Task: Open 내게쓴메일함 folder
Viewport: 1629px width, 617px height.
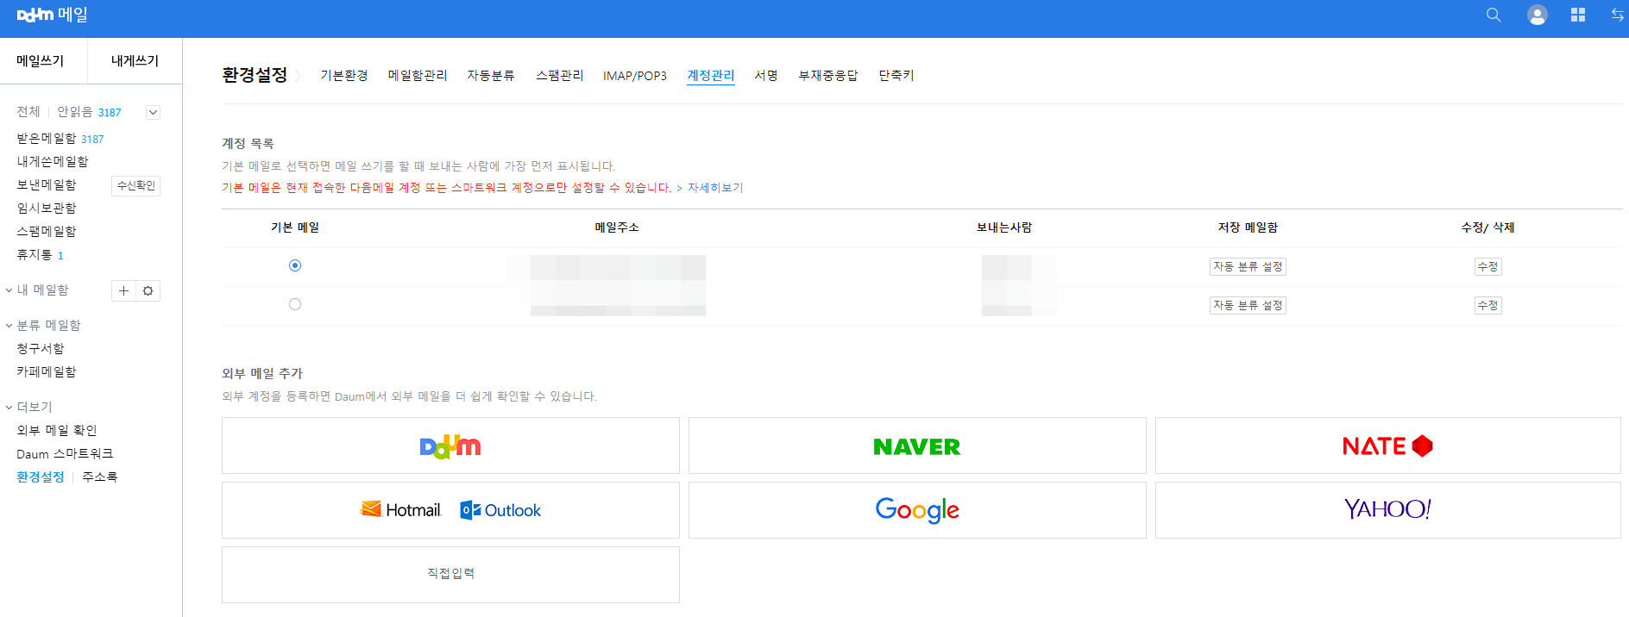Action: pos(53,162)
